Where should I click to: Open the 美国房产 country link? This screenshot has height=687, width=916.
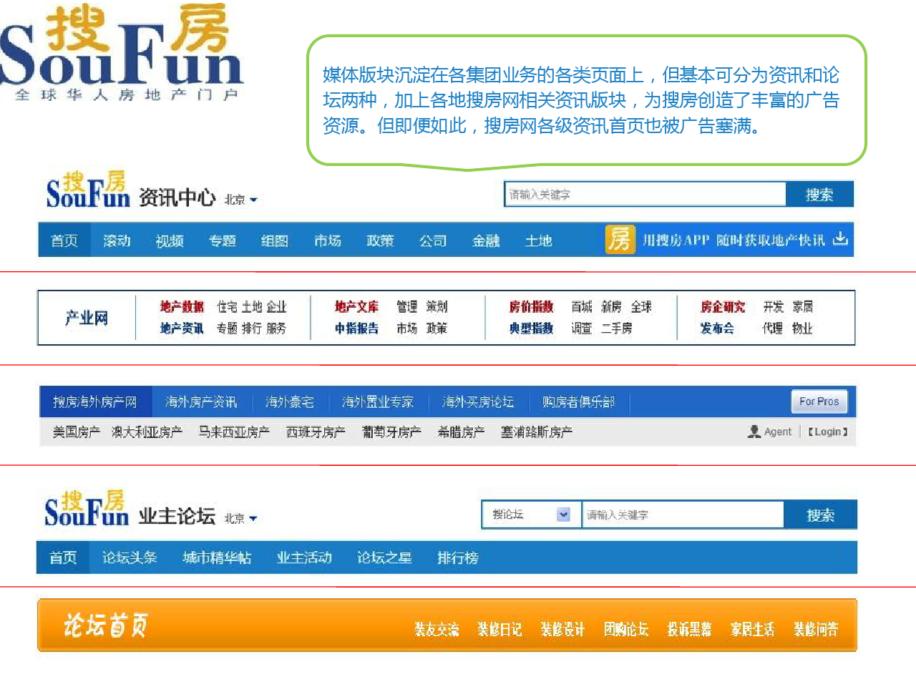(x=76, y=432)
